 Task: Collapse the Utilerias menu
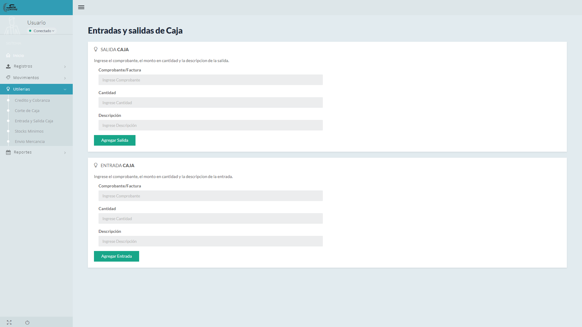coord(65,89)
